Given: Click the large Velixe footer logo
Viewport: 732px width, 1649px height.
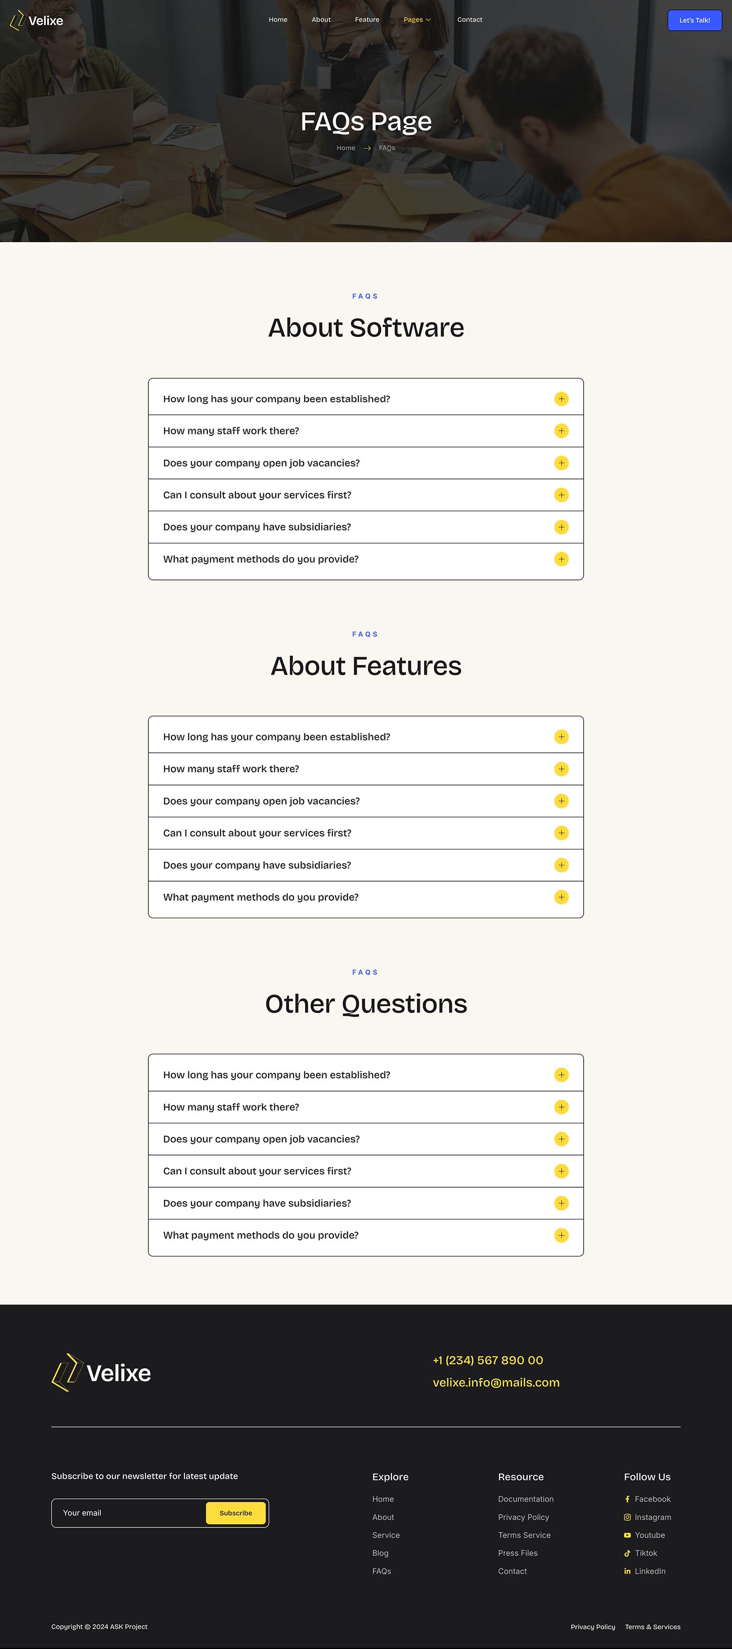Looking at the screenshot, I should click(x=101, y=1373).
